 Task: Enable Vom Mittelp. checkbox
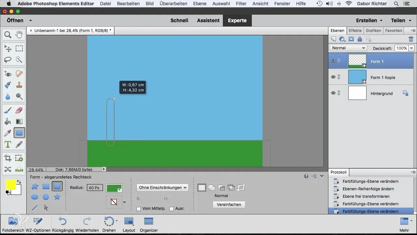coord(138,209)
